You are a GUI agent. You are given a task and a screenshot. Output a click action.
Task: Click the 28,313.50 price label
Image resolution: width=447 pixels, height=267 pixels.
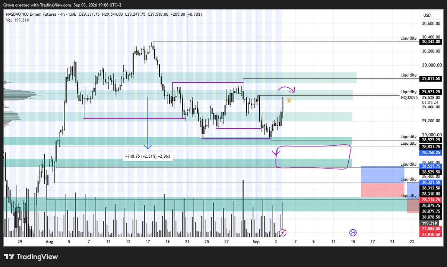(431, 188)
